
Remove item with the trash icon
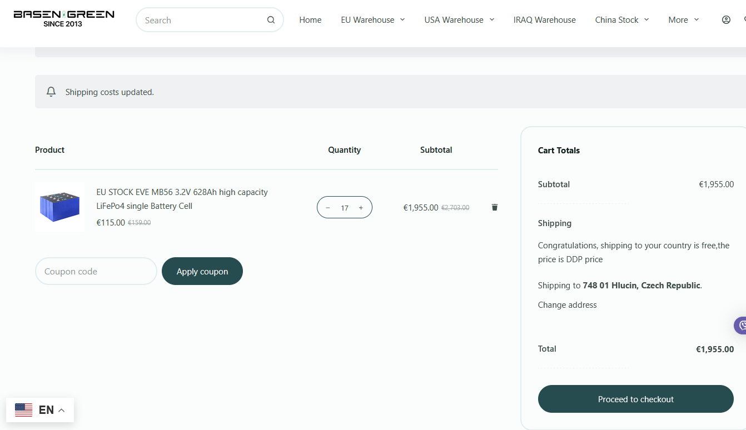pyautogui.click(x=495, y=207)
